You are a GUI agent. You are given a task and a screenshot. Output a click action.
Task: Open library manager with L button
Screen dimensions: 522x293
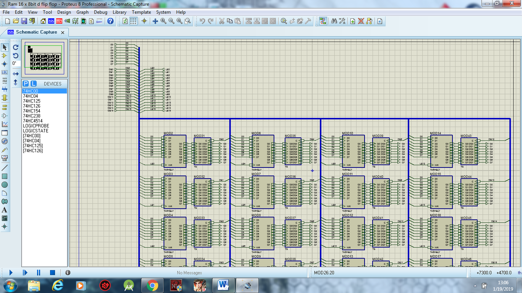(x=34, y=84)
